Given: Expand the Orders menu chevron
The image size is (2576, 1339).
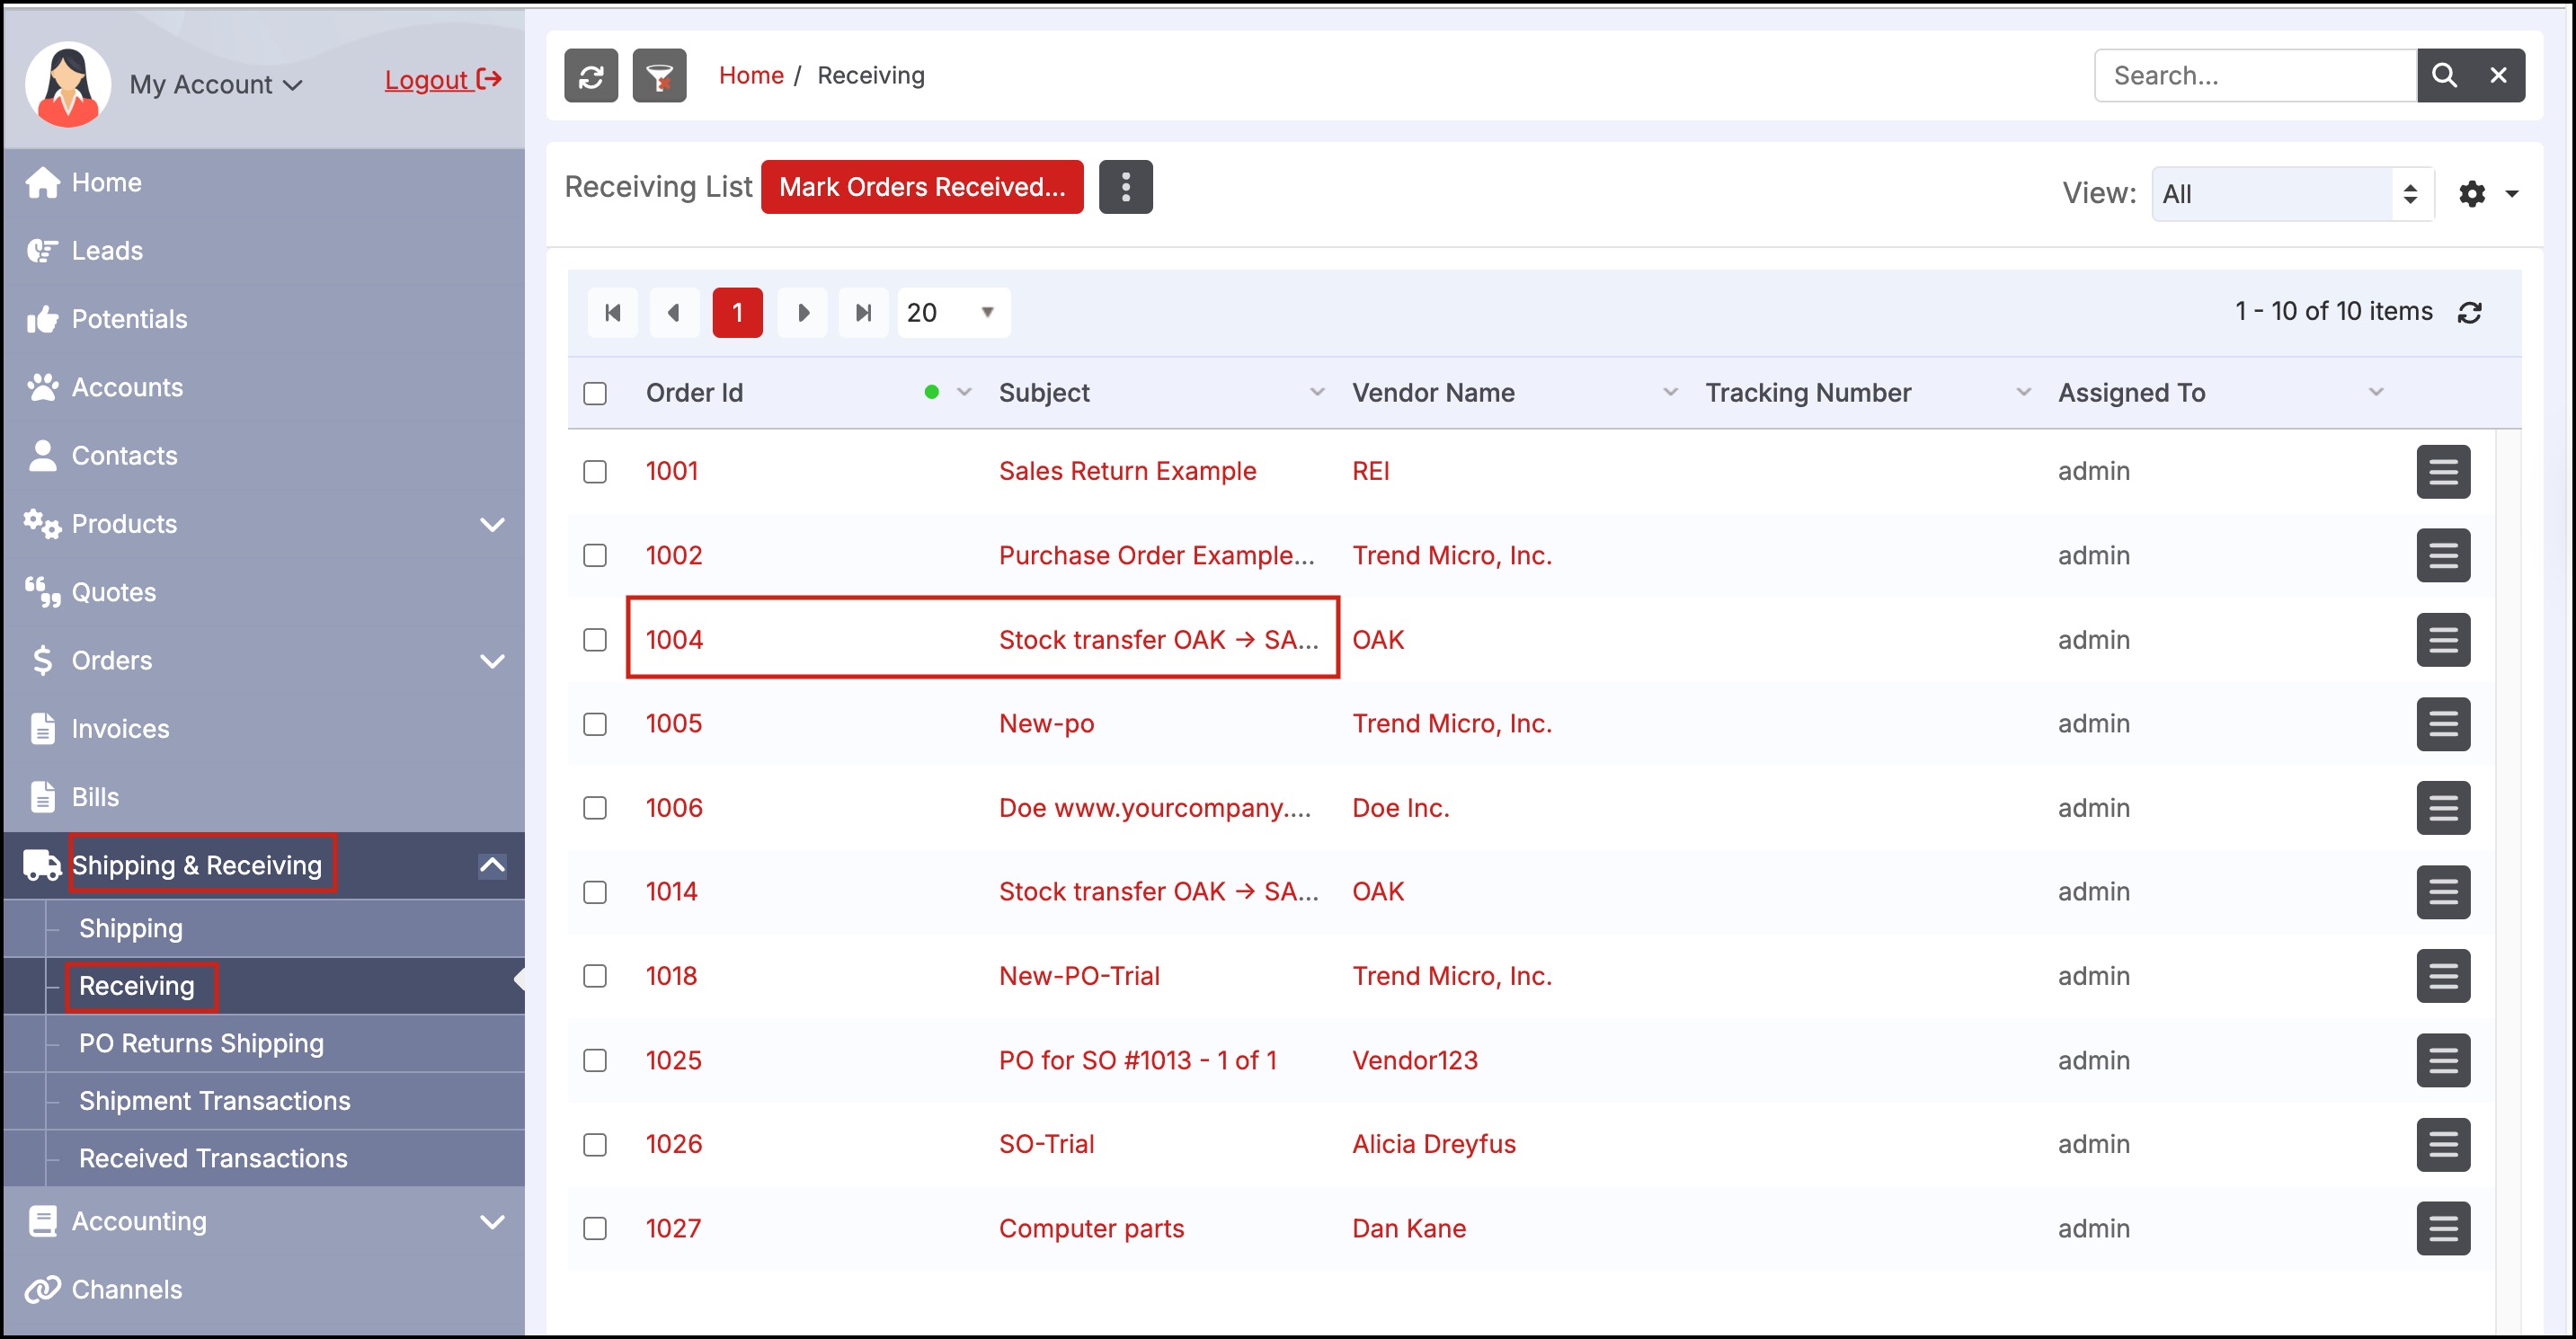Looking at the screenshot, I should tap(492, 661).
